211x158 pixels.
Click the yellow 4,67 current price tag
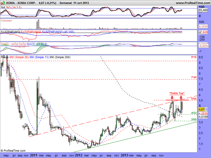[202, 109]
